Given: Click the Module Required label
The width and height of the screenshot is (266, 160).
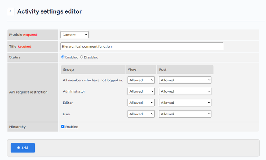Looking at the screenshot, I should 23,34.
